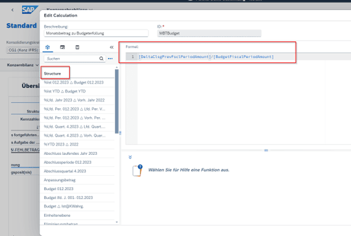Collapse the left panel with double chevron
The height and width of the screenshot is (236, 351).
[x=111, y=47]
